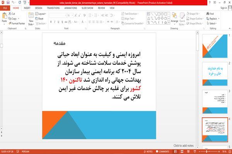
Task: Click zoom in plus button
Action: click(219, 152)
